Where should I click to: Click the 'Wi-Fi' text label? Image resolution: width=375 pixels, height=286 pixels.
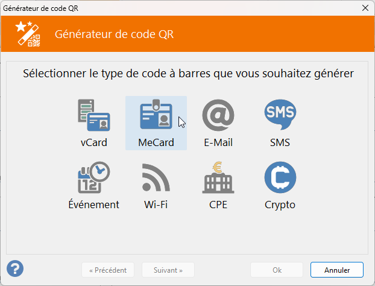[156, 205]
